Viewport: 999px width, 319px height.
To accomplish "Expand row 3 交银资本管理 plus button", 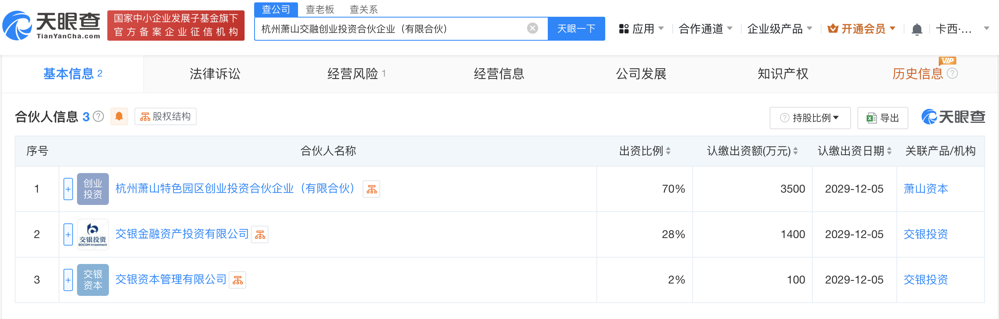I will pos(68,280).
